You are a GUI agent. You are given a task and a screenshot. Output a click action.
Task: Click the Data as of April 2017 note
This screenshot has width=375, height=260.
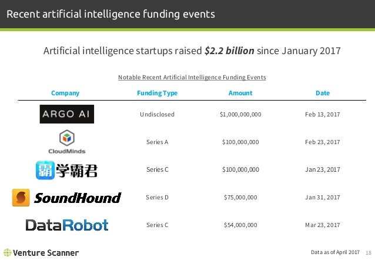(335, 253)
